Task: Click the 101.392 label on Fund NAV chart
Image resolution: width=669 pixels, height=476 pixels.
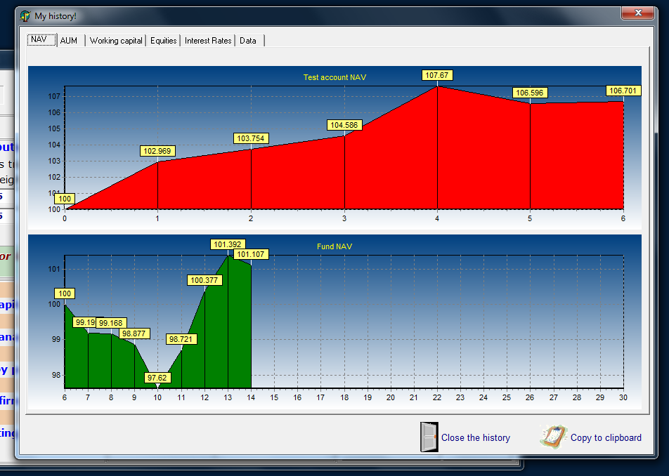Action: [x=228, y=244]
